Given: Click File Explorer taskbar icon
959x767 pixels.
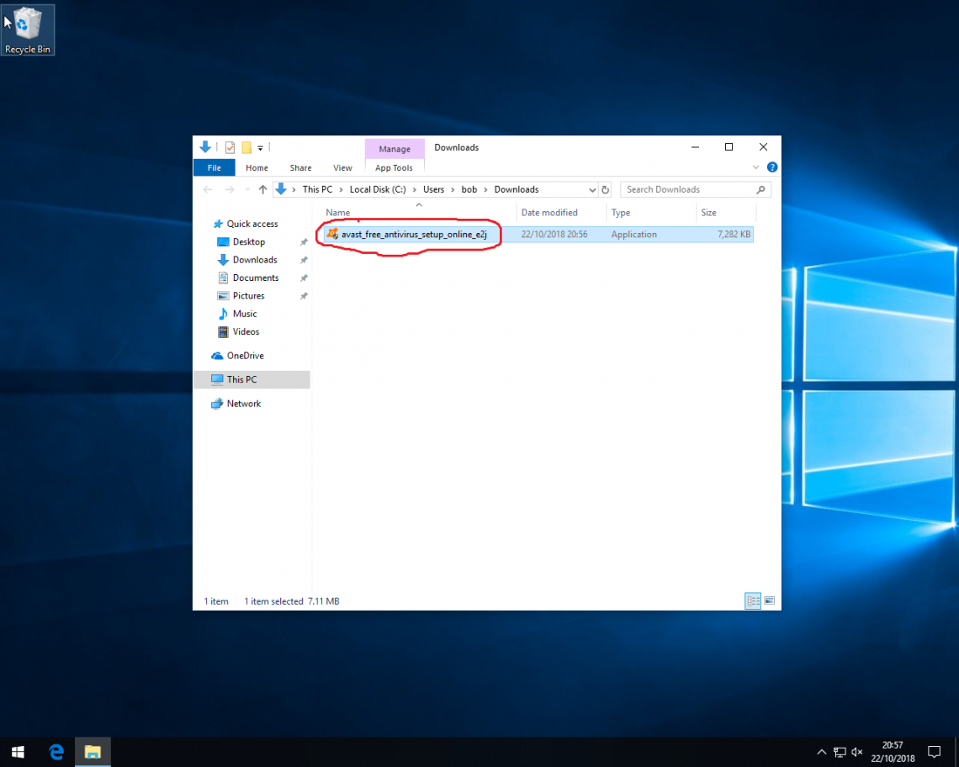Looking at the screenshot, I should [x=93, y=752].
